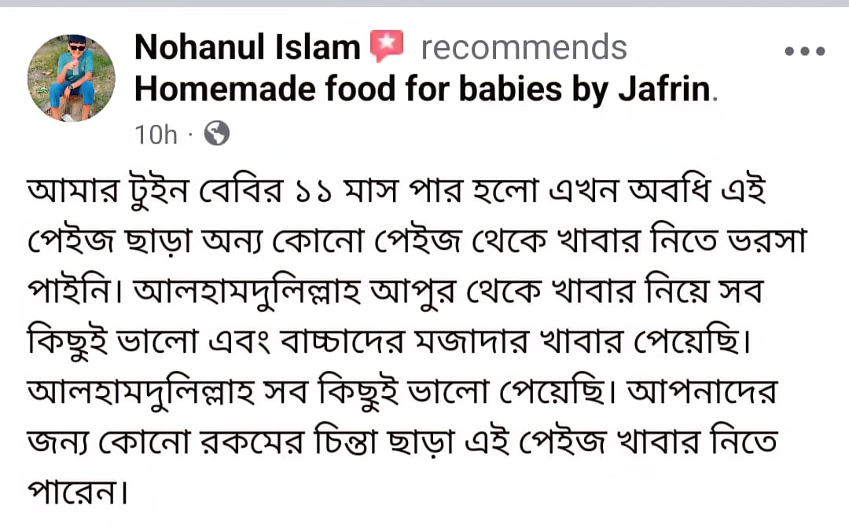
Task: Open Nohanul Islam's profile picture
Action: coord(72,77)
